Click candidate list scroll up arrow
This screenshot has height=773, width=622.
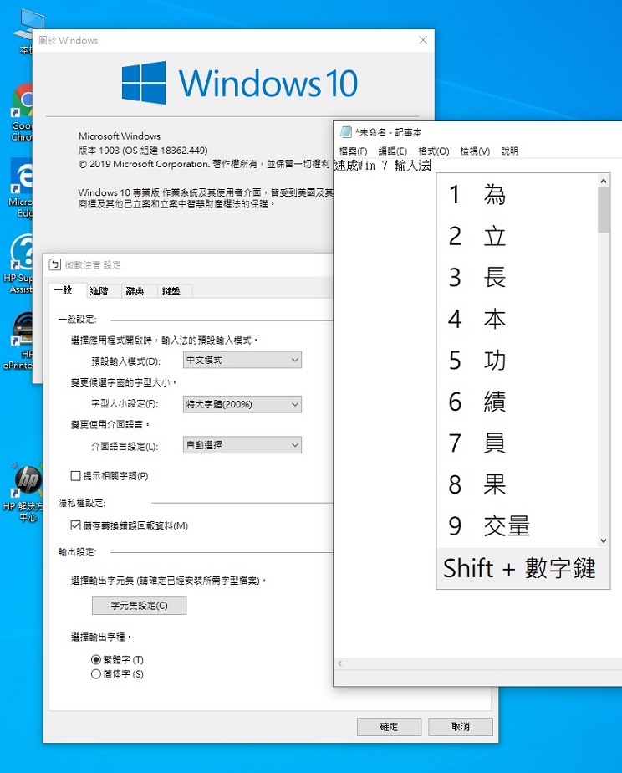point(604,181)
